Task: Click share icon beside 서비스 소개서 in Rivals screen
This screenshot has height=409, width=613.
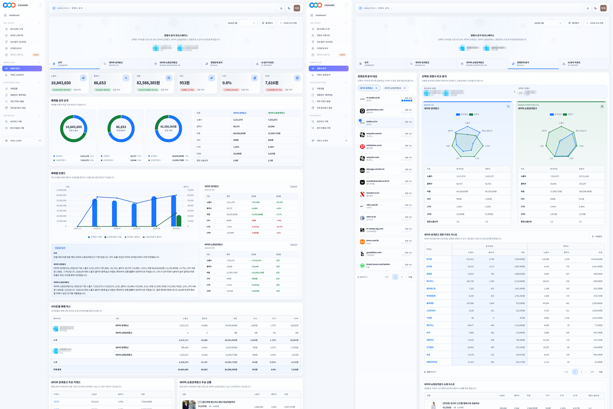Action: [346, 141]
